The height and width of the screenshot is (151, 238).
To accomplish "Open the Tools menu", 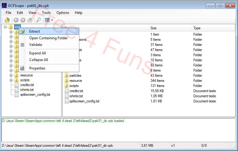I will point(46,13).
